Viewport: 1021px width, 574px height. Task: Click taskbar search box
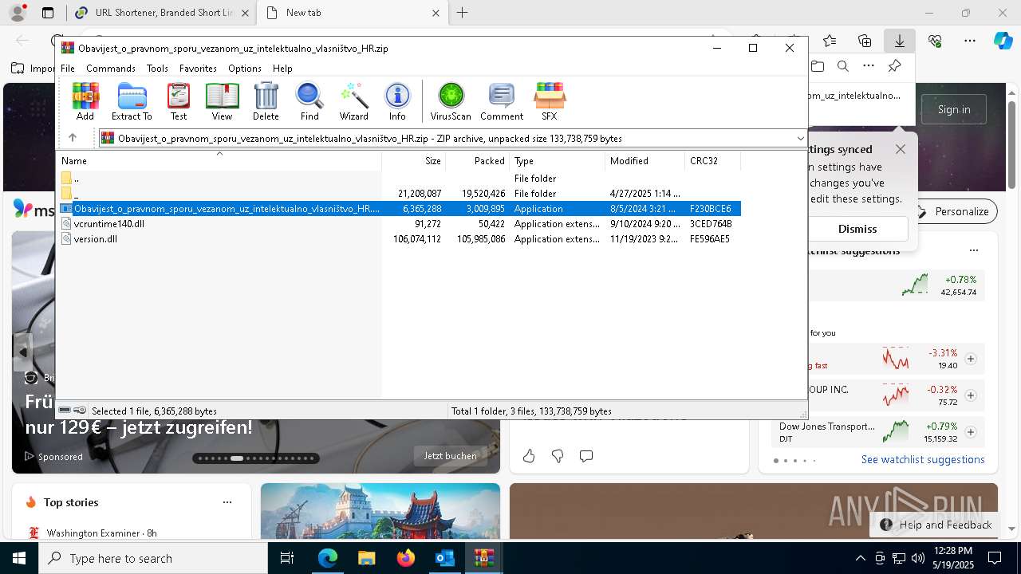(153, 558)
